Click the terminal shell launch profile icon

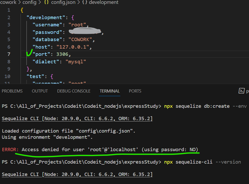pos(241,91)
